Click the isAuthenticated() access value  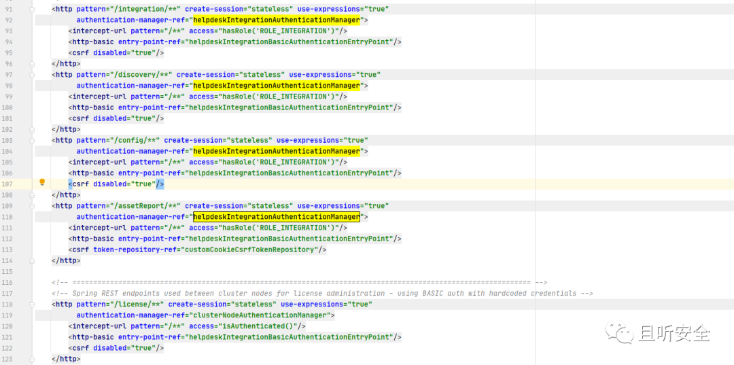tap(260, 326)
